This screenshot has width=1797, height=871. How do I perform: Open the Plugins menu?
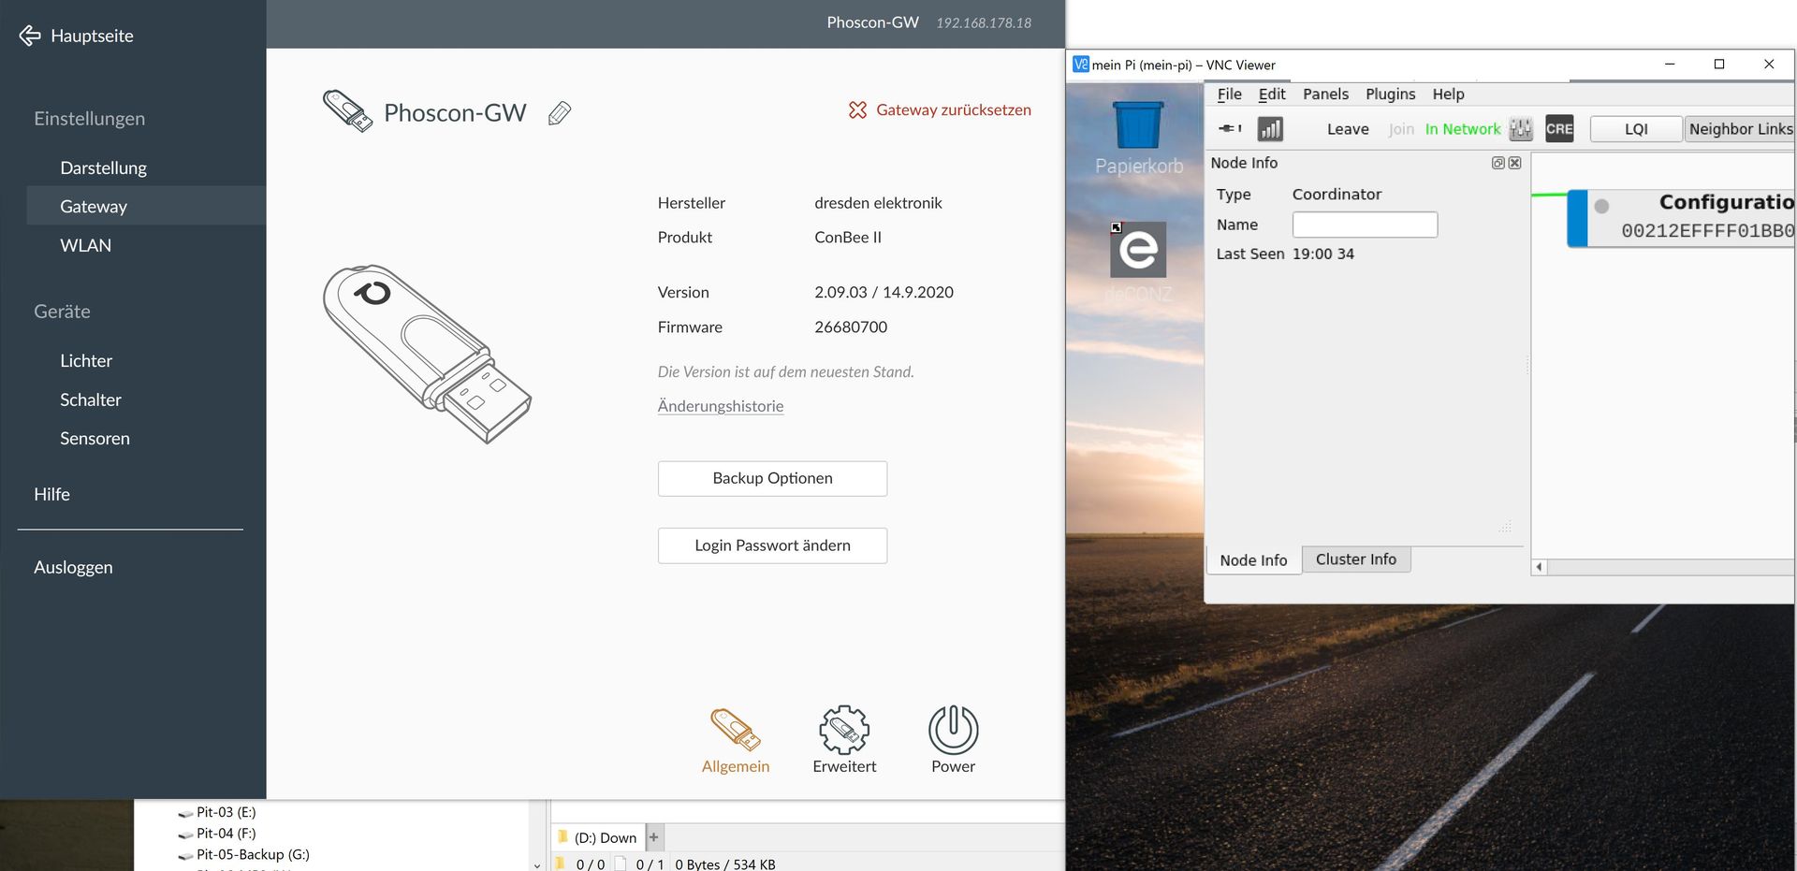coord(1390,94)
